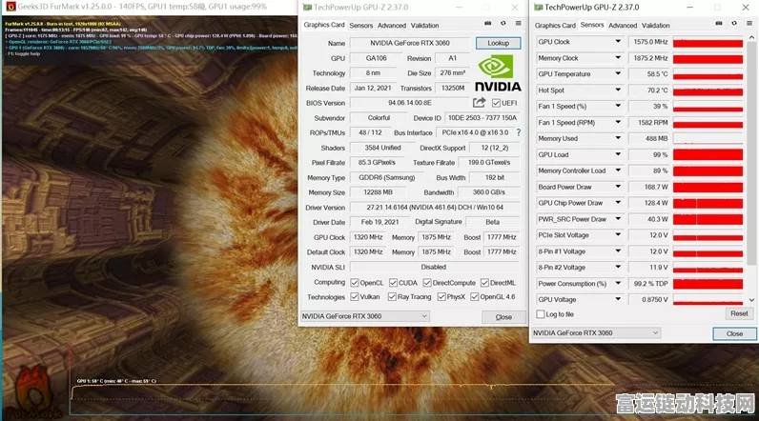
Task: Switch to Advanced tab in left GPU-Z window
Action: coord(392,25)
